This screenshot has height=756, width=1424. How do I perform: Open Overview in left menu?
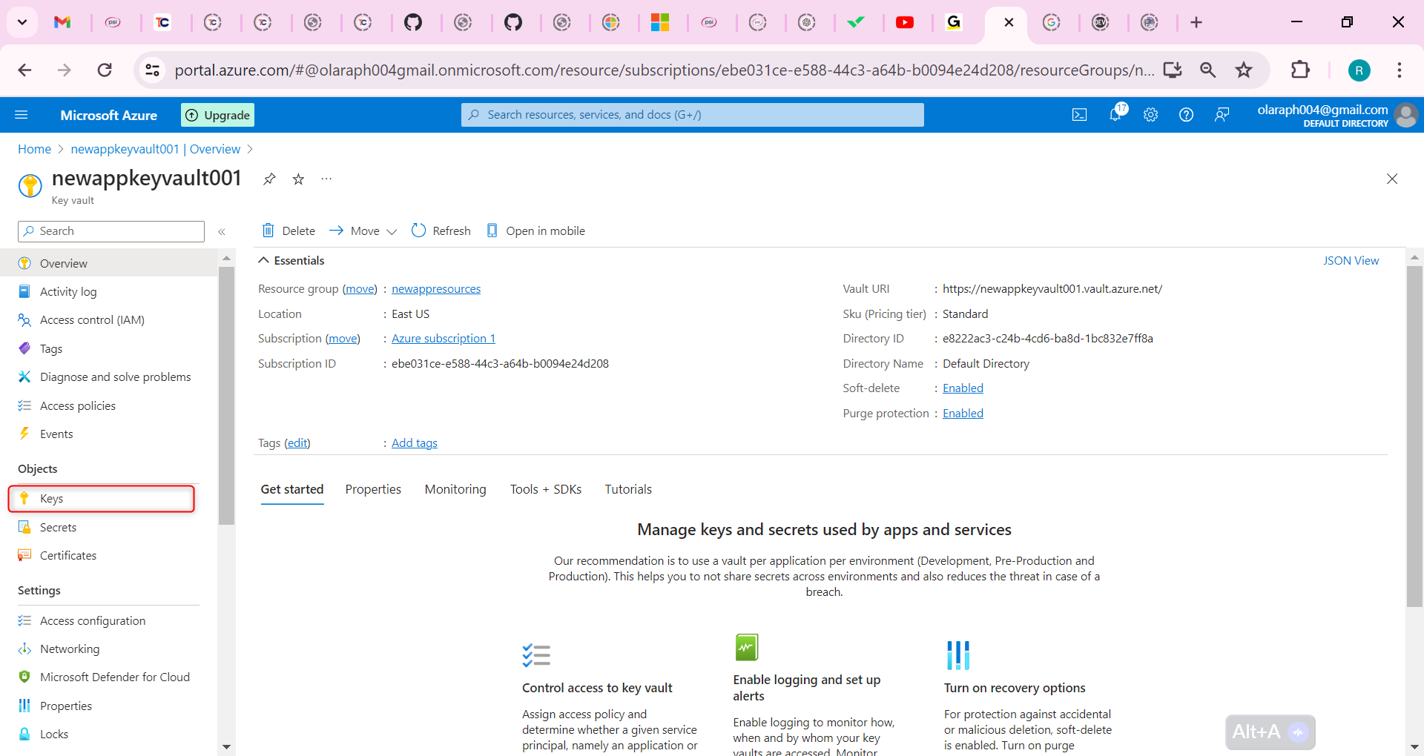(x=108, y=263)
